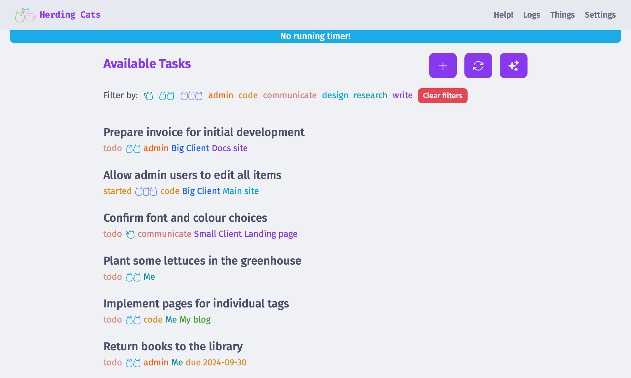Open the Settings menu item
The image size is (631, 378).
point(600,15)
